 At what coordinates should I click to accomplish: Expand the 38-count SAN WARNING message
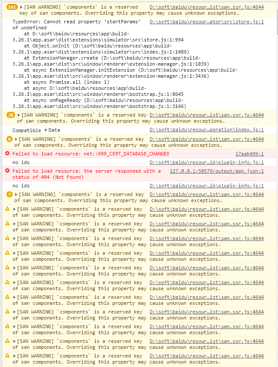pyautogui.click(x=19, y=115)
